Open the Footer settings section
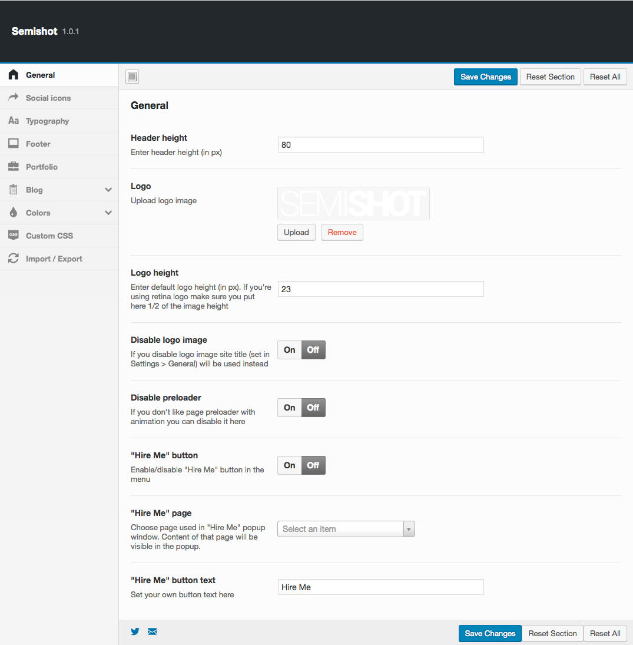The image size is (633, 645). (38, 144)
